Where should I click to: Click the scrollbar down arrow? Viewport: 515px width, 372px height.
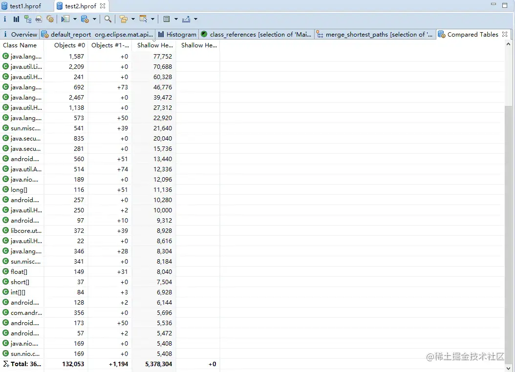pos(509,369)
